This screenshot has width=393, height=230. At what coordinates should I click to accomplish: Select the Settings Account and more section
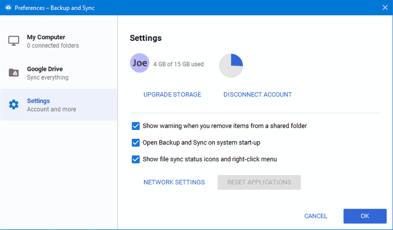click(x=59, y=105)
